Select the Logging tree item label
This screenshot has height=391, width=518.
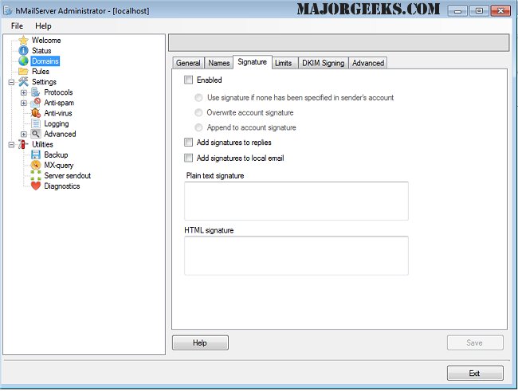(x=57, y=124)
